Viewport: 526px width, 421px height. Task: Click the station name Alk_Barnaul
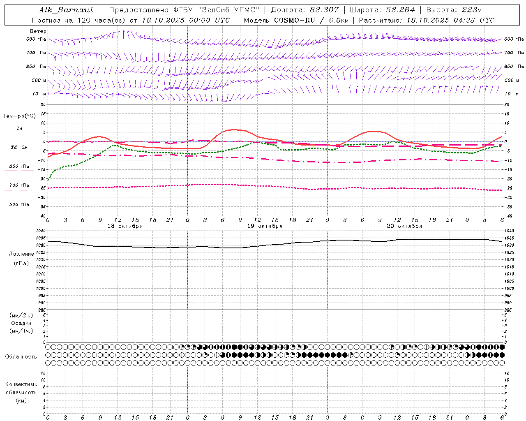(66, 10)
